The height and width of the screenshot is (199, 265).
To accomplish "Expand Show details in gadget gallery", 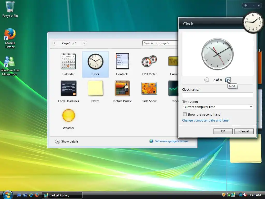I will coord(67,141).
